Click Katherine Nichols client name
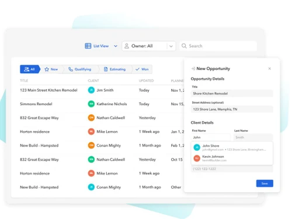292x219 pixels. point(112,104)
